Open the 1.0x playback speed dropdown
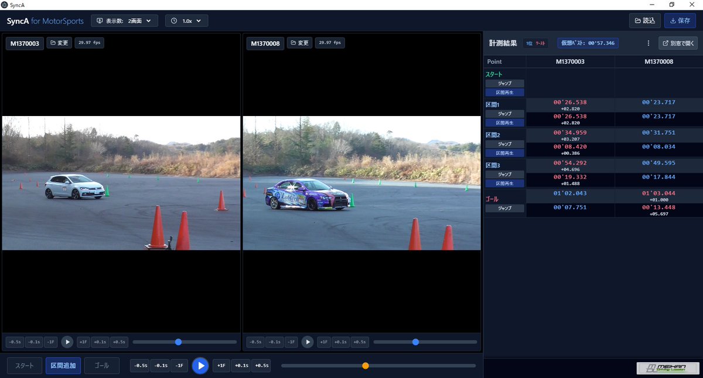 pyautogui.click(x=187, y=21)
